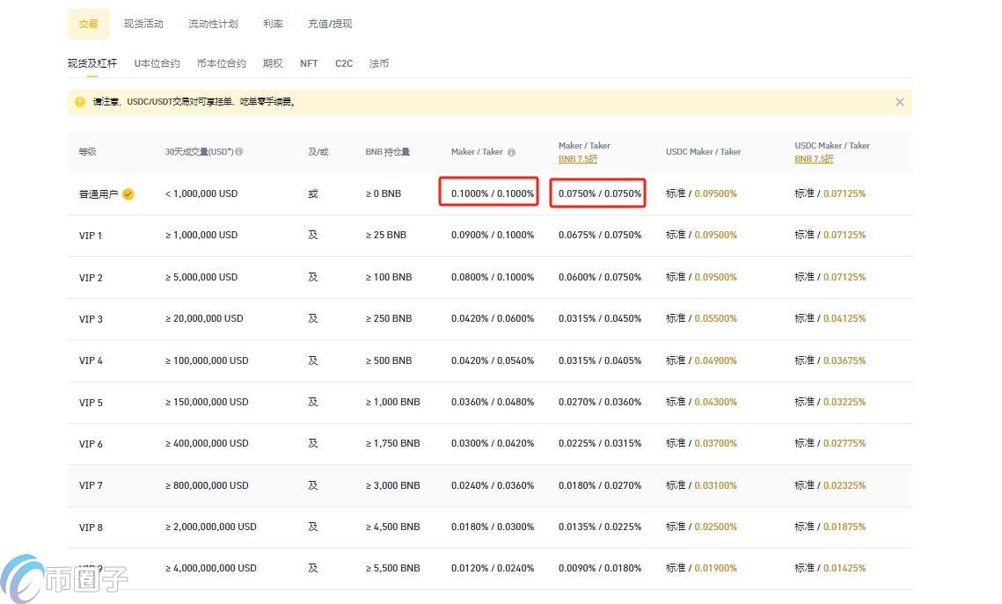
Task: Click the ≥ 2,000,000,000 USD volume cell
Action: [211, 527]
